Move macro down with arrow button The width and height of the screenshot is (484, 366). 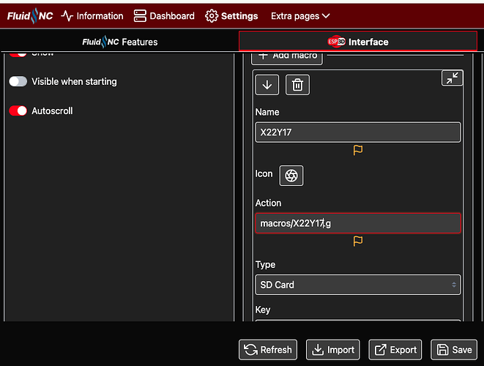tap(267, 85)
